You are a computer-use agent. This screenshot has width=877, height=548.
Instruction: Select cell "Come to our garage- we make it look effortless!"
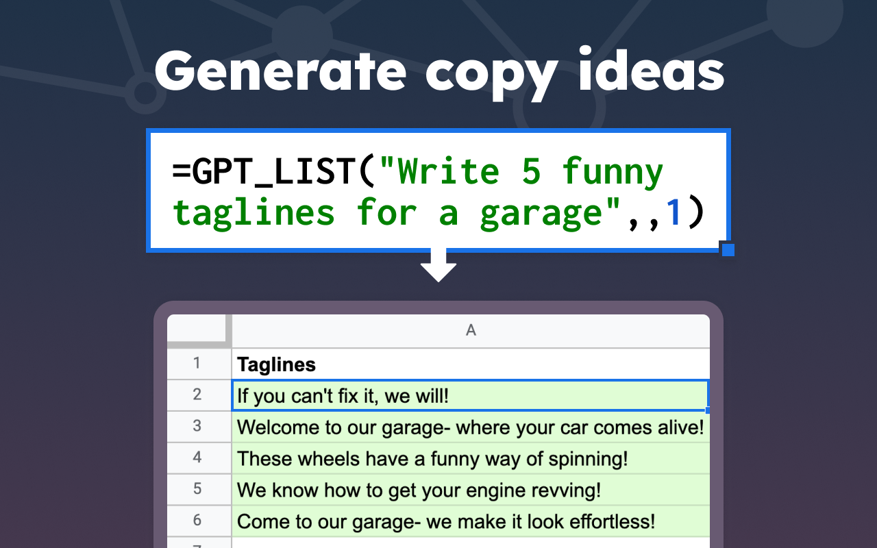471,522
